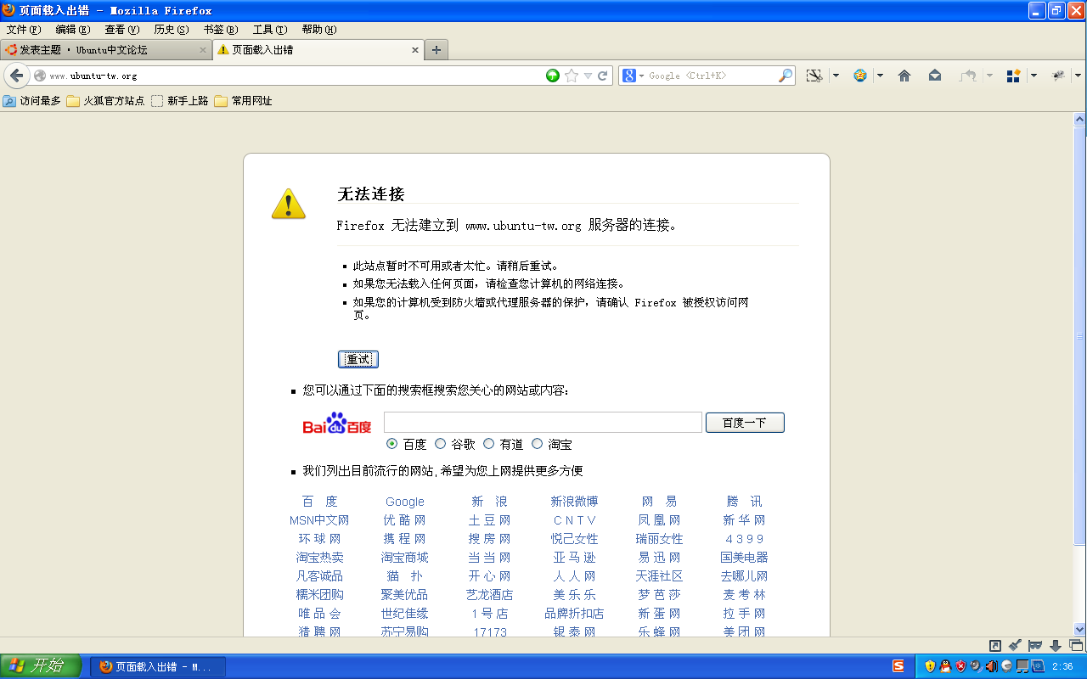Expand the blue squares icon dropdown arrow

tap(1033, 76)
